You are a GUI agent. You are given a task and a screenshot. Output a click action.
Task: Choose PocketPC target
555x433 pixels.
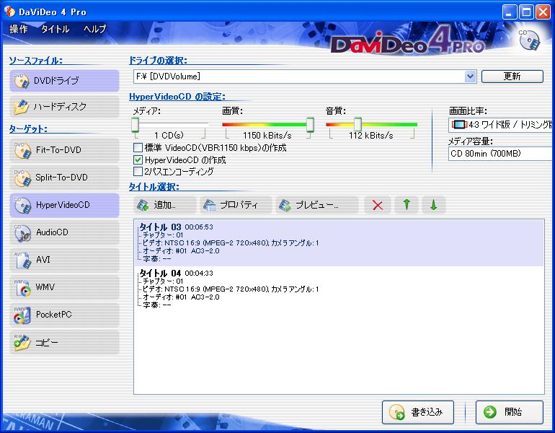coord(64,315)
